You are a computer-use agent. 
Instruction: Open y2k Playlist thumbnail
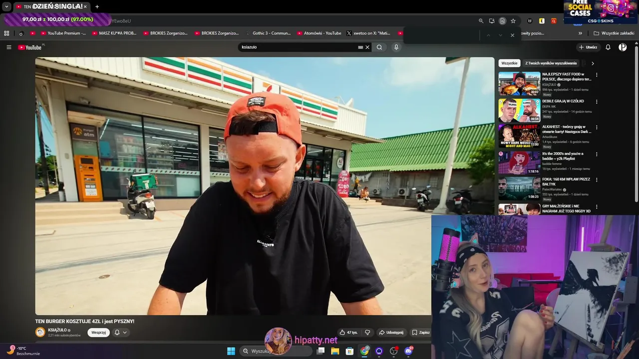[519, 163]
